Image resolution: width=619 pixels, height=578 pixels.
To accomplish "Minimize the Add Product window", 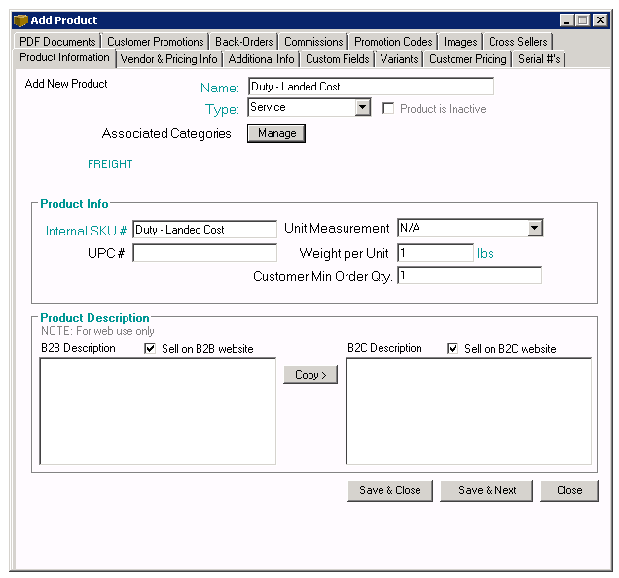I will coord(567,19).
